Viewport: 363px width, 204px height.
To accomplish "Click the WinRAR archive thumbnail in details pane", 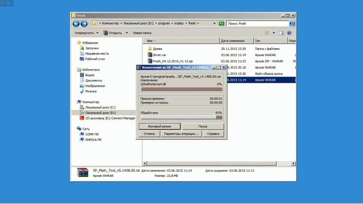I will point(83,172).
